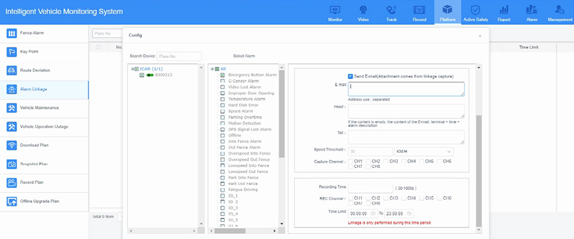Open the Video module icon

point(363,10)
